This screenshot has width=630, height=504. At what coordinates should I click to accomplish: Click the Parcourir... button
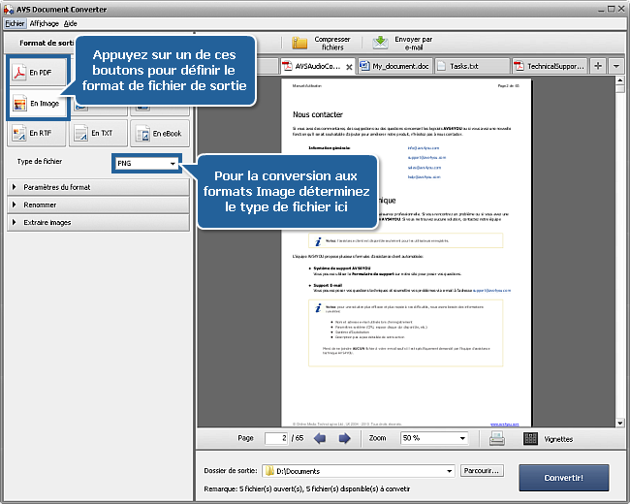coord(482,471)
